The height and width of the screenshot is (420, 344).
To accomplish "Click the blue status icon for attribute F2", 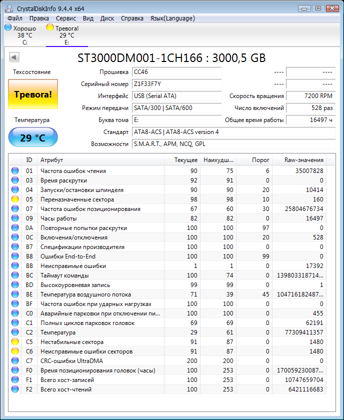I will [x=15, y=389].
